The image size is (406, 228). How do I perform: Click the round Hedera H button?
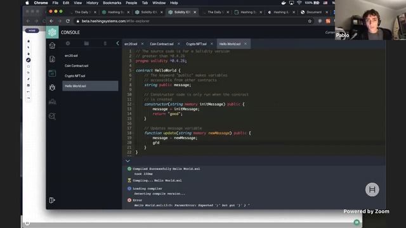tap(372, 189)
